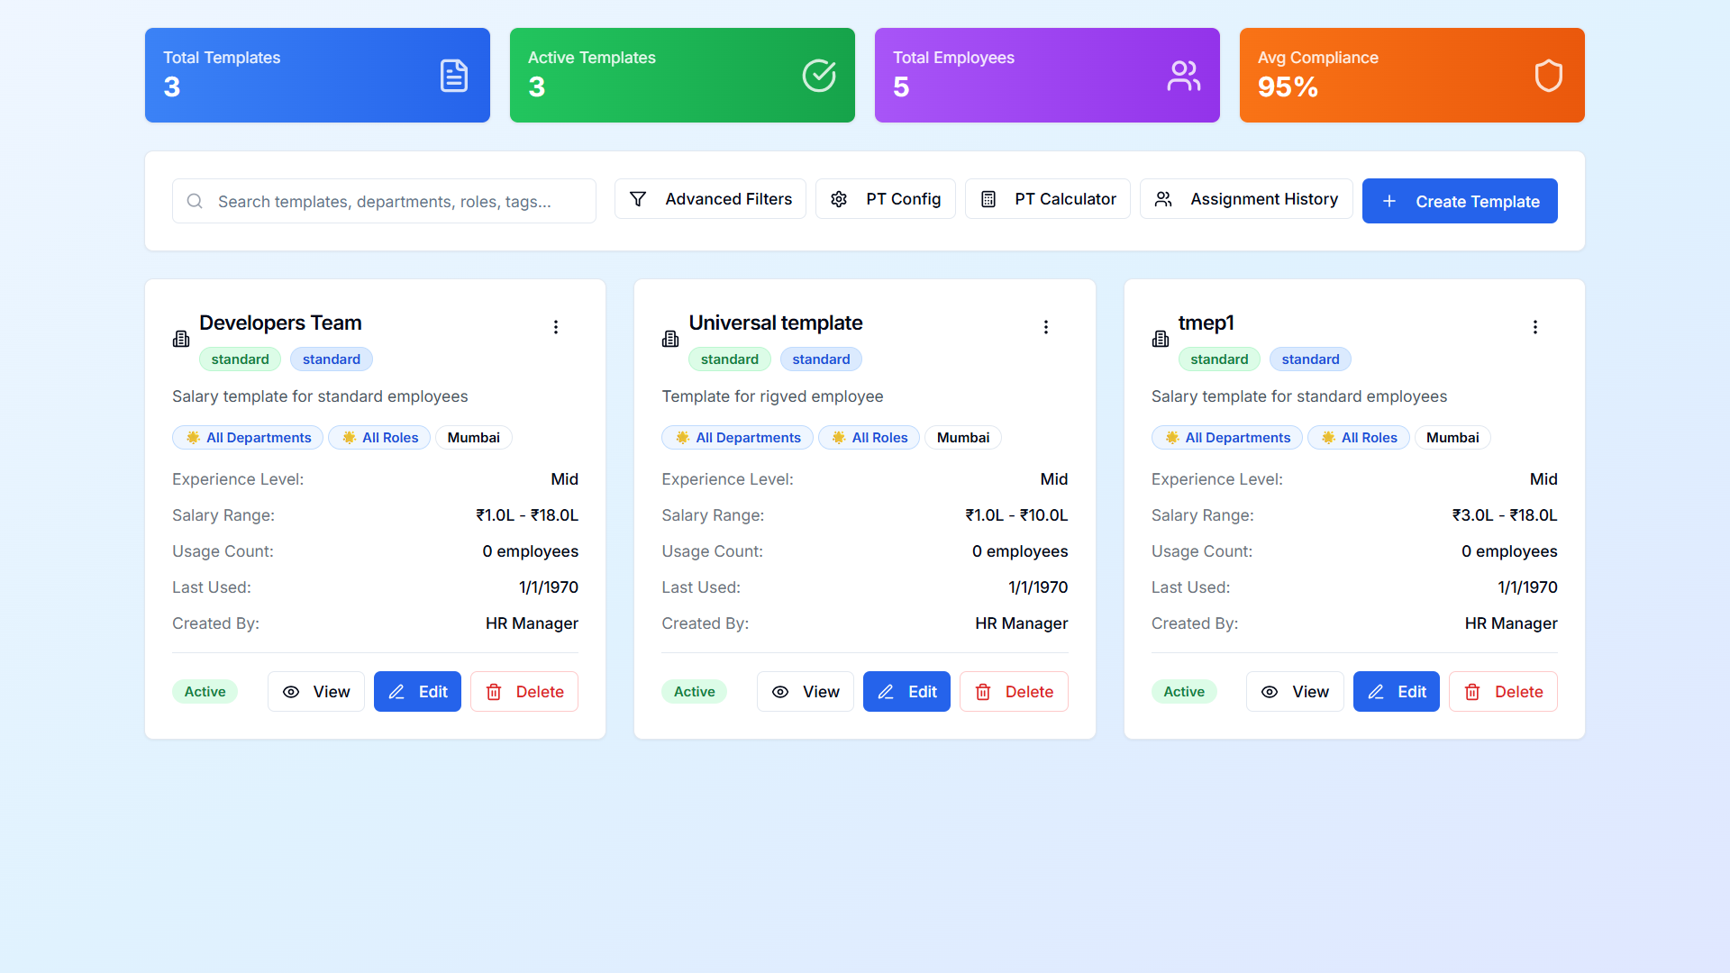Open the PT Config settings
Screen dimensions: 1730x973
[x=885, y=199]
